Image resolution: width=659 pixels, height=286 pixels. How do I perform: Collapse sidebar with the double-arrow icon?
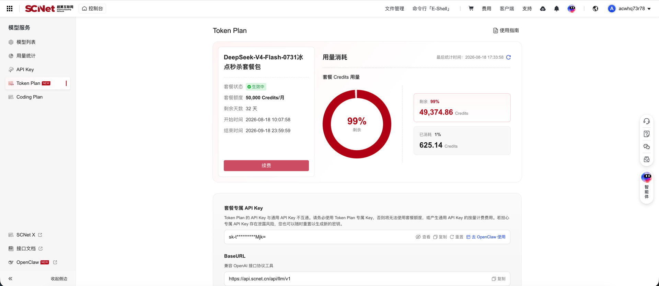tap(10, 279)
